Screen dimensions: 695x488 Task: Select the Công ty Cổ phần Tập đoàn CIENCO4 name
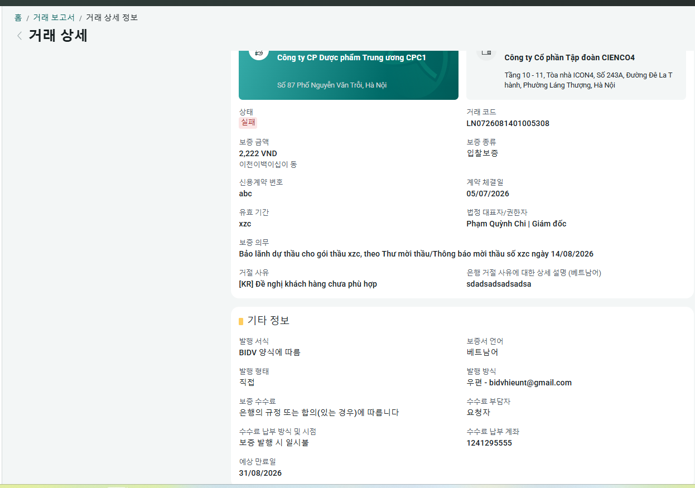pyautogui.click(x=569, y=57)
